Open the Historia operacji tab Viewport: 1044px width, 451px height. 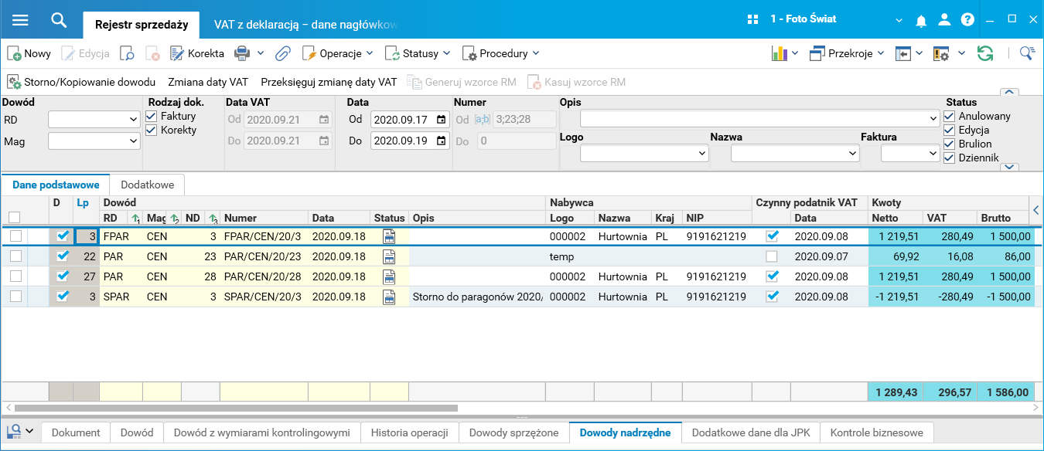tap(410, 432)
